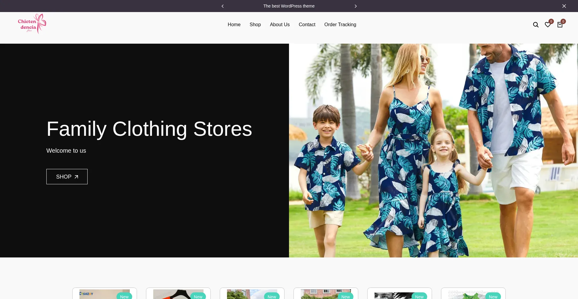The height and width of the screenshot is (299, 578).
Task: Click the Family Clothing Stores heading
Action: click(x=149, y=129)
